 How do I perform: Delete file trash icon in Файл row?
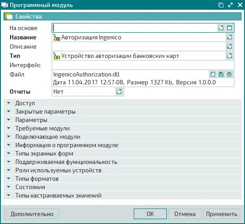click(x=229, y=74)
